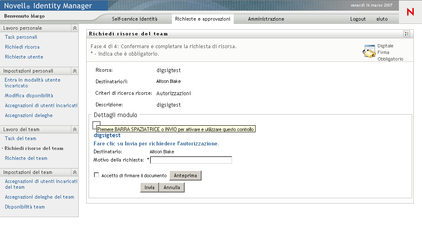Open the aiuto help link
This screenshot has width=422, height=239.
(382, 19)
